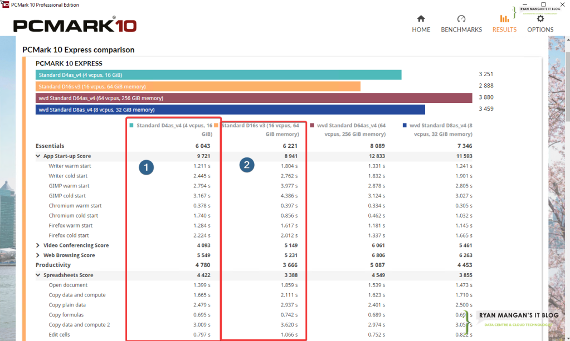This screenshot has width=570, height=341.
Task: Click the Web Browsing score "6 263"
Action: [x=466, y=255]
